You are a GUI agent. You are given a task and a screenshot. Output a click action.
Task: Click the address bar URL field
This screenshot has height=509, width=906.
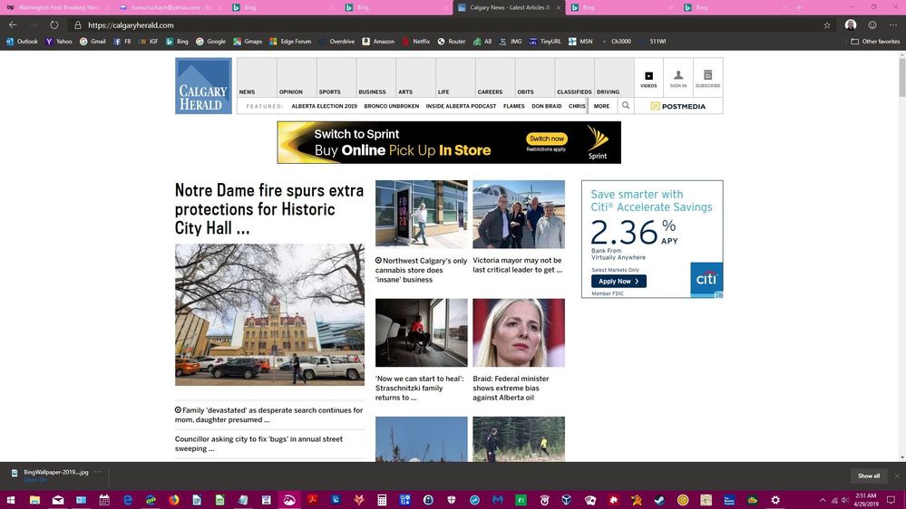[x=451, y=24]
